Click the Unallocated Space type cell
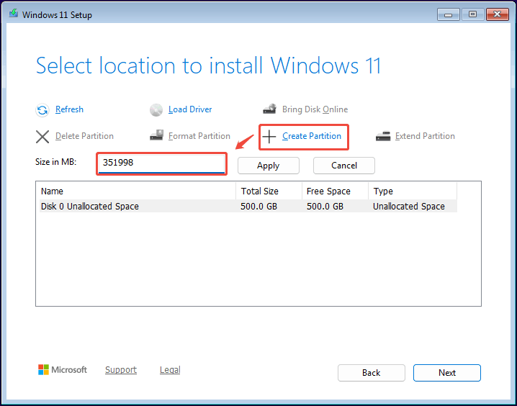Screen dimensions: 517x406 click(x=409, y=207)
